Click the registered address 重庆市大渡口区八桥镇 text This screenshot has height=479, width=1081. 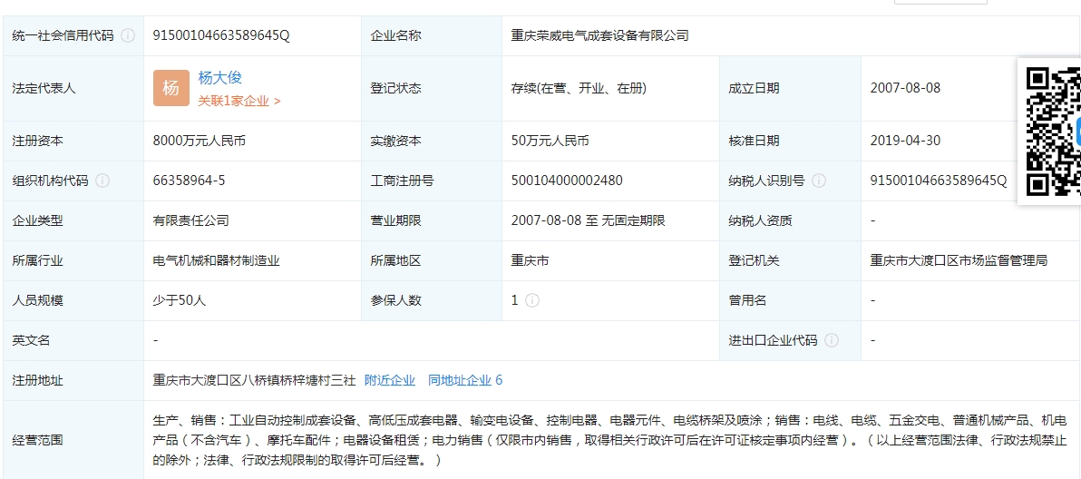(x=254, y=380)
